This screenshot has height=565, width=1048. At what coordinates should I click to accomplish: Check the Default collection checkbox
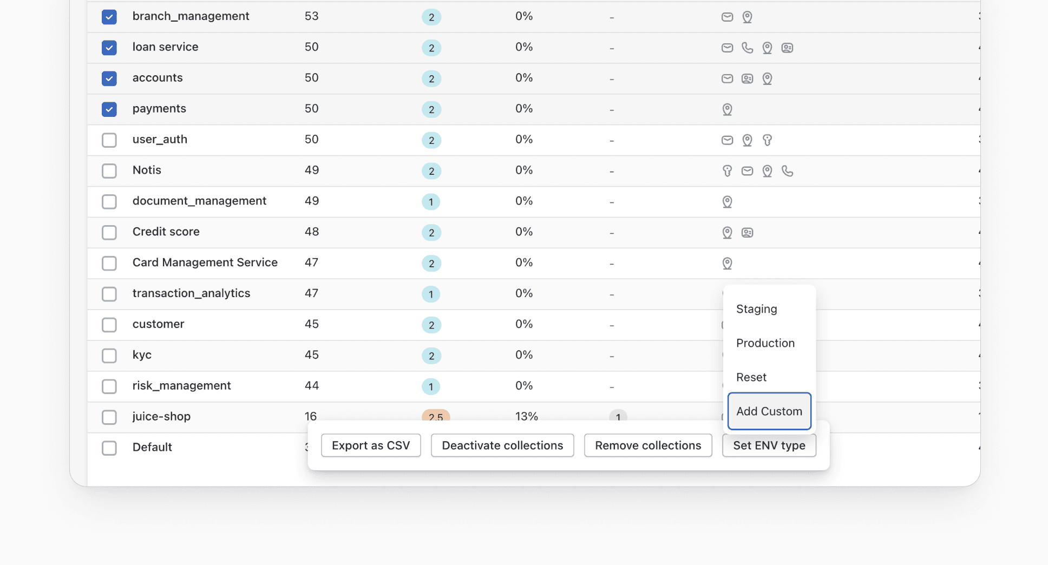pyautogui.click(x=109, y=448)
